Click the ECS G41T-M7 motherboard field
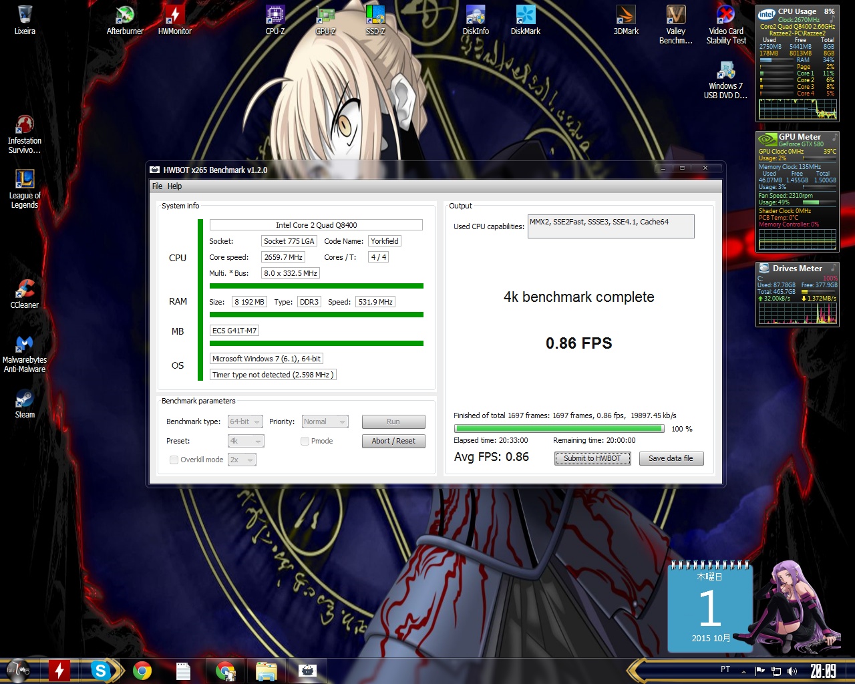855x684 pixels. (x=234, y=331)
